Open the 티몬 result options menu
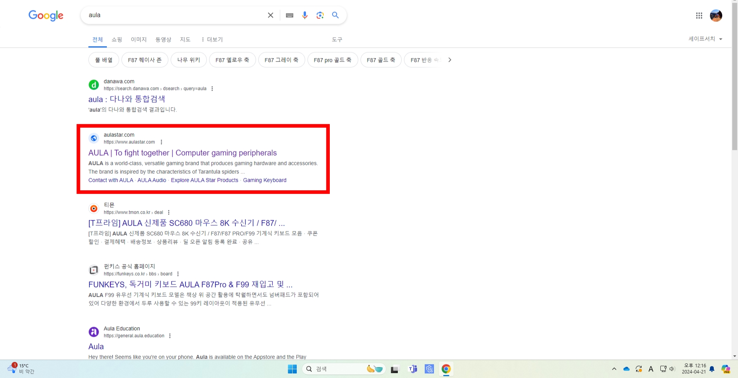The image size is (738, 378). pos(169,212)
